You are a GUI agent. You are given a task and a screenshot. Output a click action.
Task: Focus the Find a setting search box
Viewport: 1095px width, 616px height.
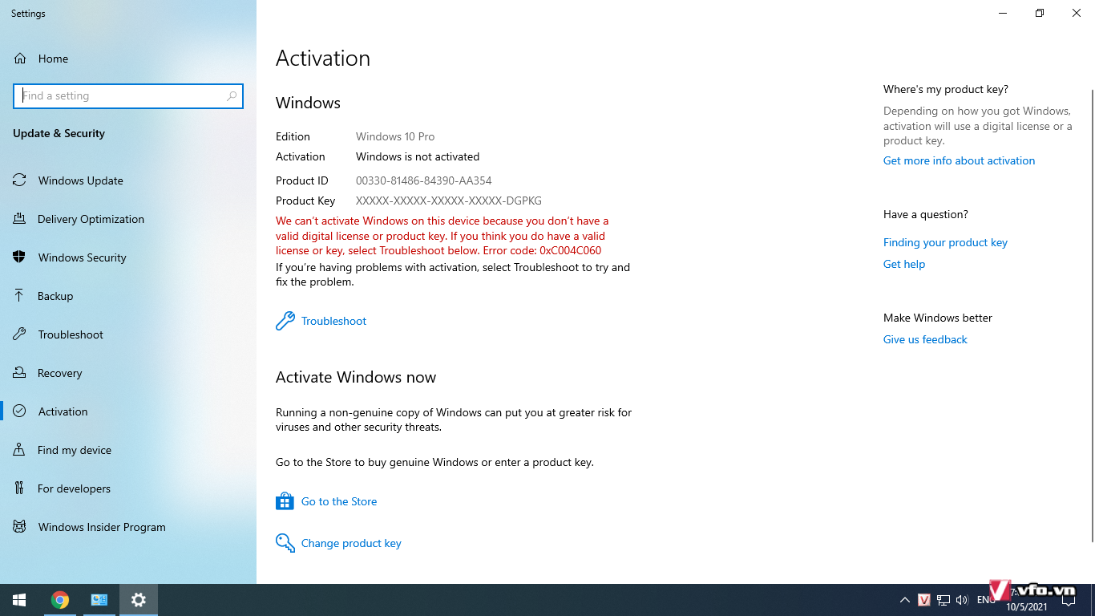(x=128, y=95)
